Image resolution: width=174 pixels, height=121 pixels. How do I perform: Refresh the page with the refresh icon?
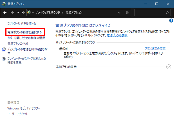[x=127, y=13]
